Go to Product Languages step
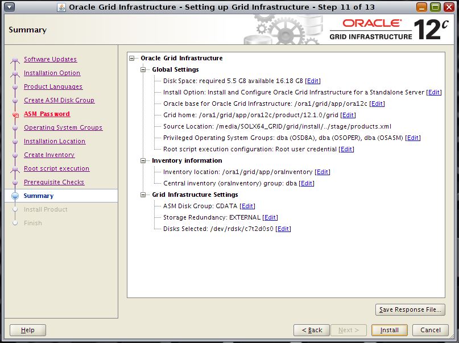The height and width of the screenshot is (343, 459). 53,86
